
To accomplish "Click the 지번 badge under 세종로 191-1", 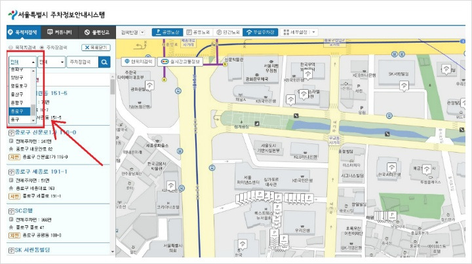I will click(x=14, y=196).
